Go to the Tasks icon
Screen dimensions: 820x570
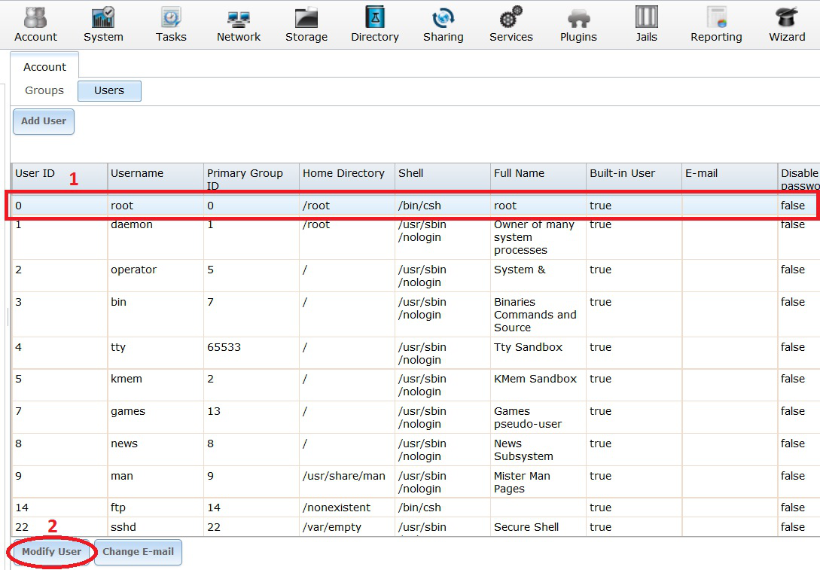click(171, 18)
